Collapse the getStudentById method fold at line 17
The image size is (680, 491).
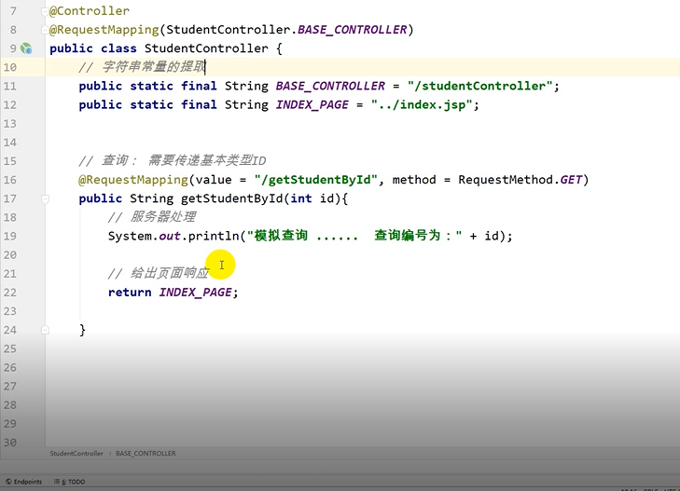[x=45, y=198]
